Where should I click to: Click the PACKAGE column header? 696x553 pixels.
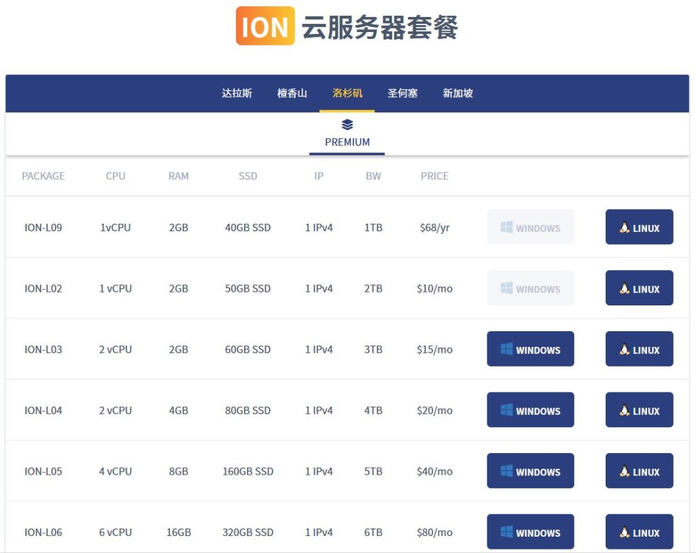point(43,176)
